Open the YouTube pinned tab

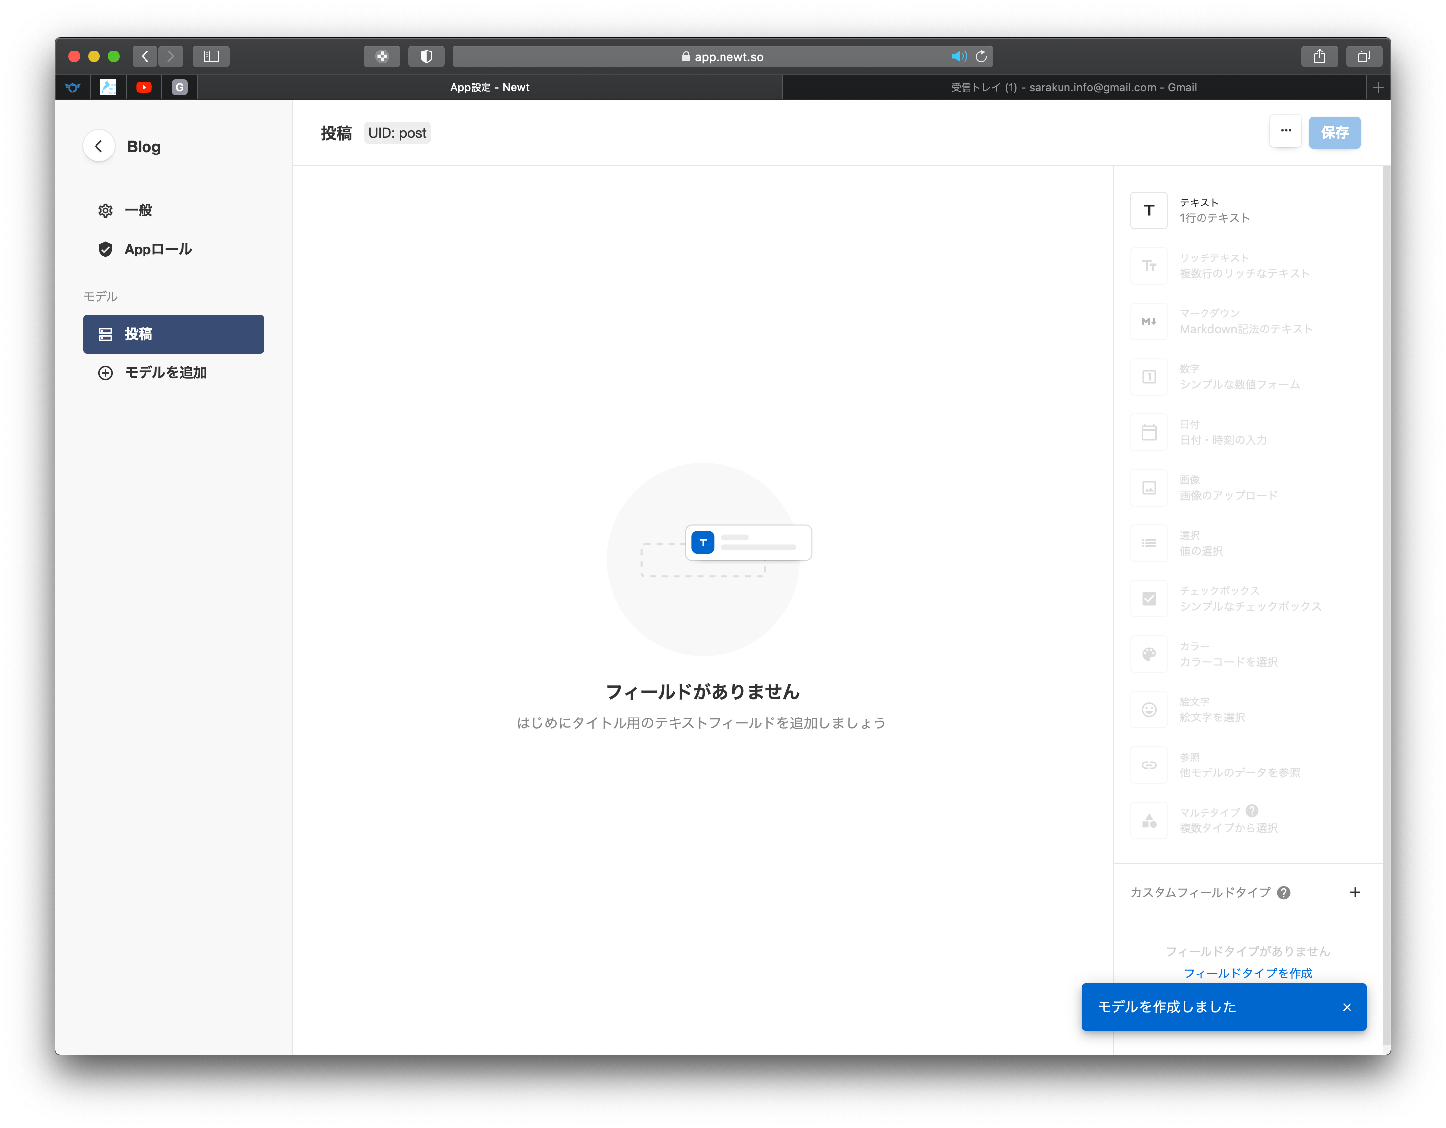pyautogui.click(x=144, y=88)
